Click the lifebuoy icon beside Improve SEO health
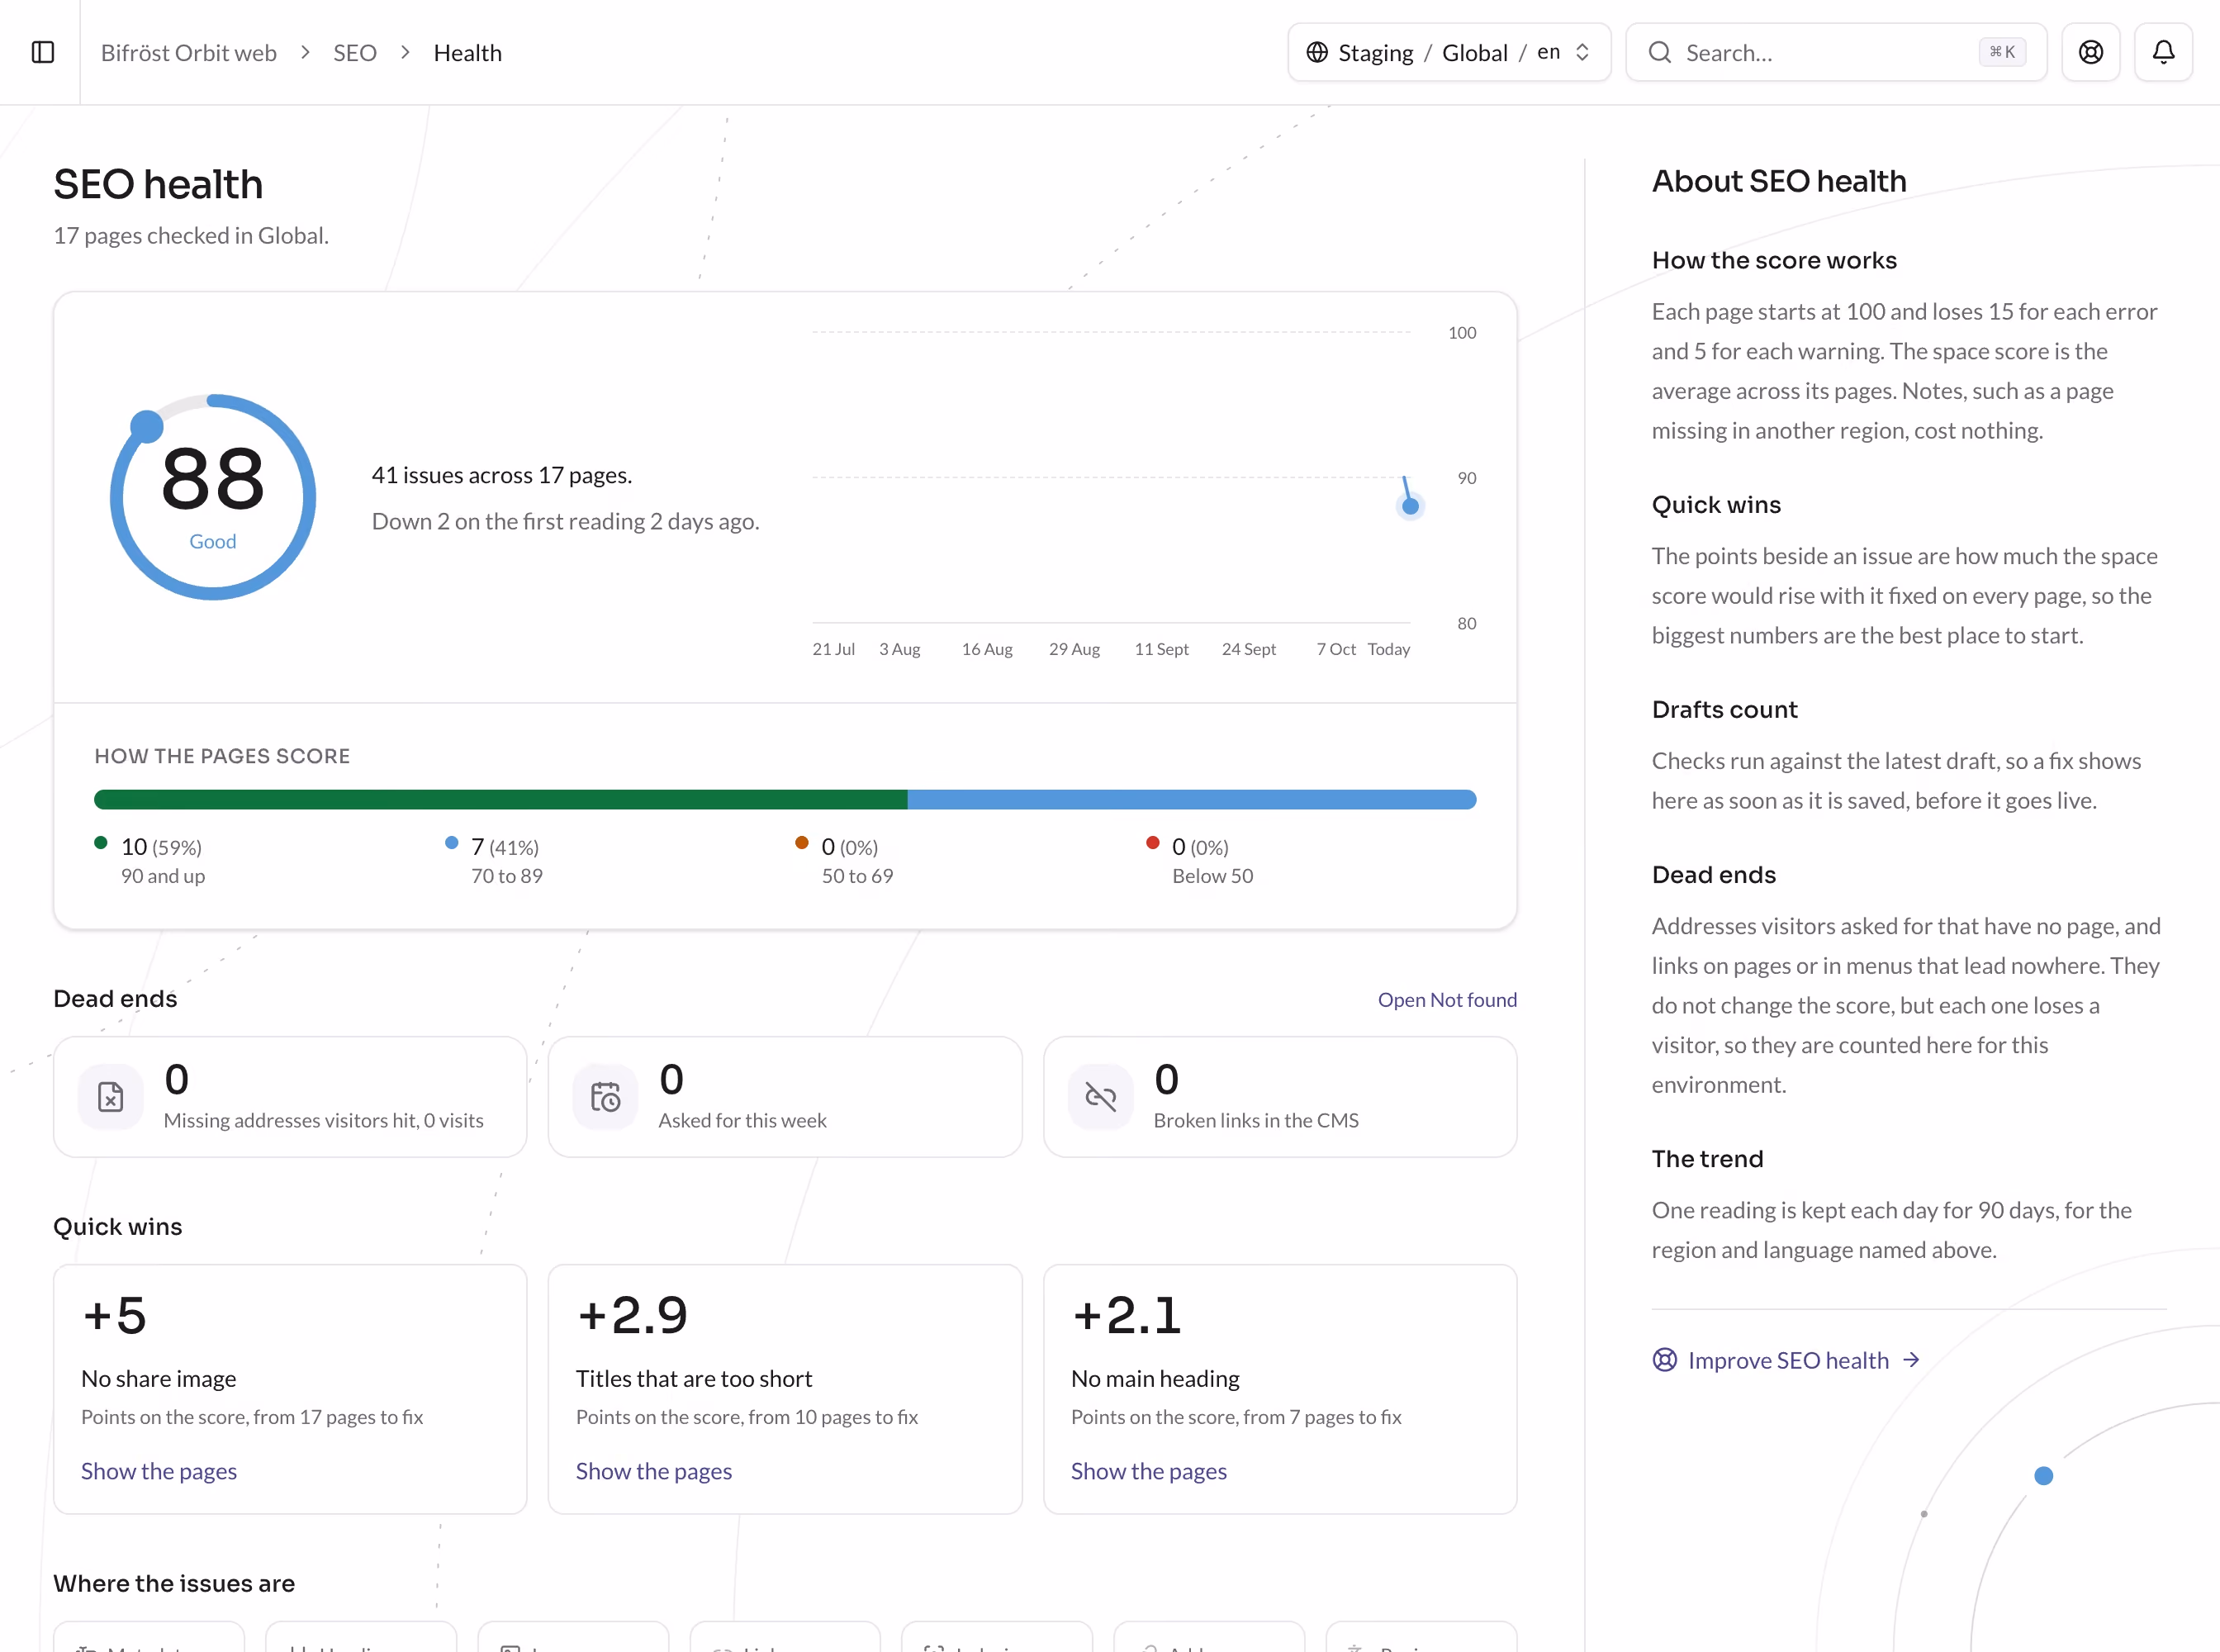This screenshot has height=1652, width=2220. coord(1664,1360)
